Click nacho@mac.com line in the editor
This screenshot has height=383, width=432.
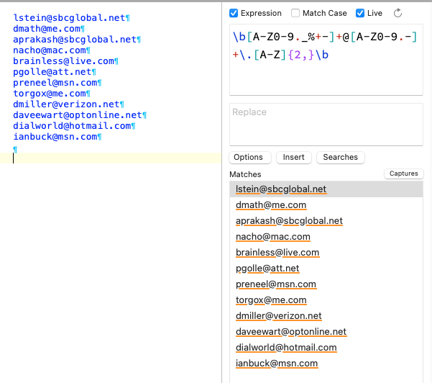pyautogui.click(x=50, y=50)
